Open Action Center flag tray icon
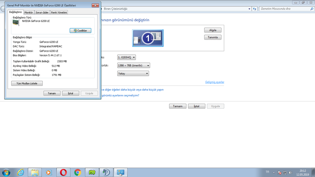315x177 pixels. [279, 172]
